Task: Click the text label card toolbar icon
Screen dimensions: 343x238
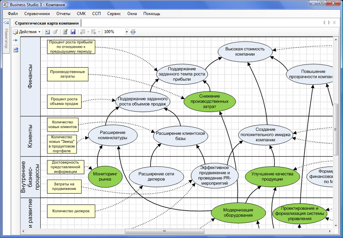Action: point(48,32)
